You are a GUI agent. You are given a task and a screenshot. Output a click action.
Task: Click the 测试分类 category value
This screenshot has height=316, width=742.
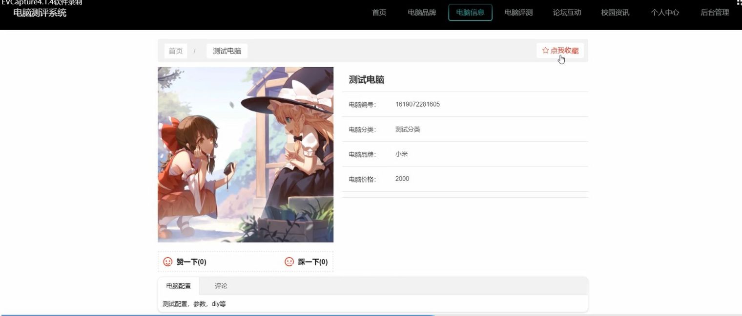[x=408, y=130]
